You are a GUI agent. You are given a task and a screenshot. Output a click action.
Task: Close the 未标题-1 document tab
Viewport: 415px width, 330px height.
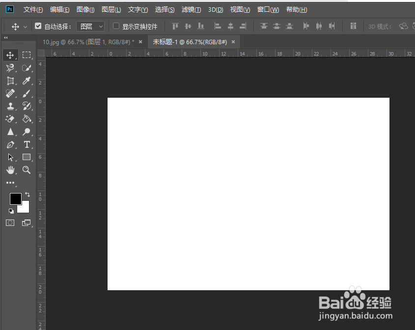pos(233,42)
